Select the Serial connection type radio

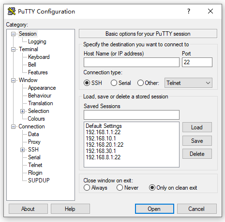coord(114,83)
